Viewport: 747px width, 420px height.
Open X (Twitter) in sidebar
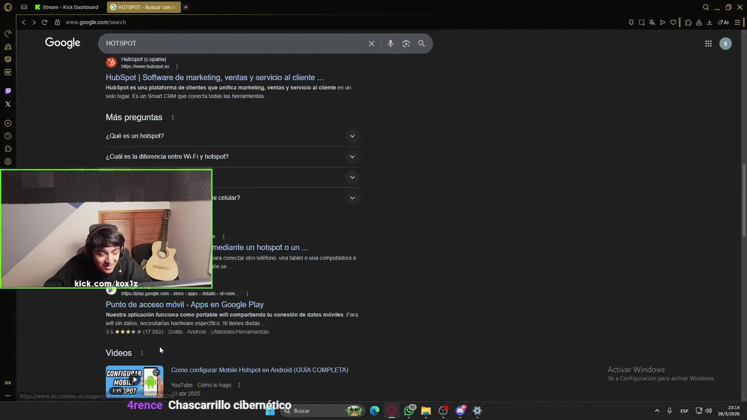point(8,104)
